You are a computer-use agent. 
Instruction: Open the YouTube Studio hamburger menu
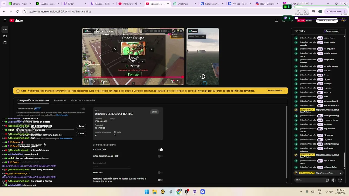[x=5, y=20]
